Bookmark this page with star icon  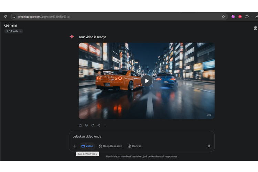(223, 17)
